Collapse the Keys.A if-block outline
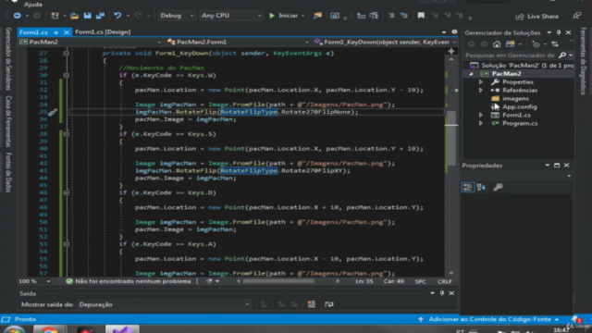Viewport: 592px width, 333px height. 66,244
